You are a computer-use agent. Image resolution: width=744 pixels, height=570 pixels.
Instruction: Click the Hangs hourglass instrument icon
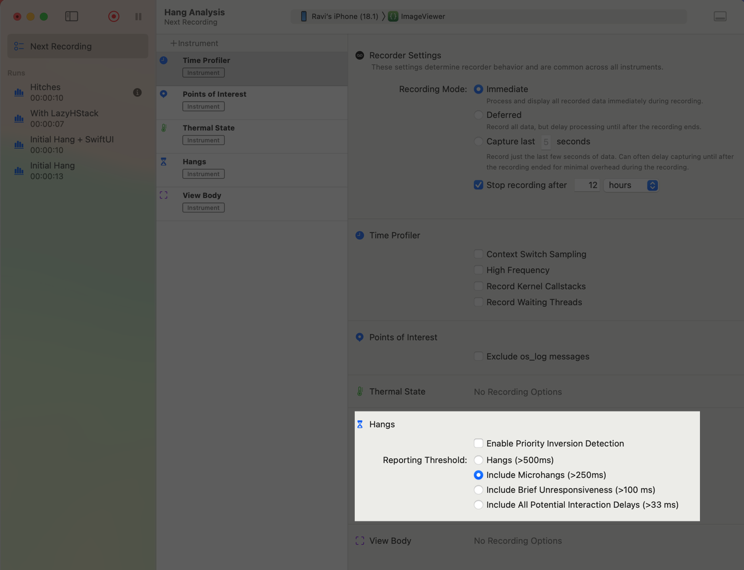pyautogui.click(x=163, y=161)
